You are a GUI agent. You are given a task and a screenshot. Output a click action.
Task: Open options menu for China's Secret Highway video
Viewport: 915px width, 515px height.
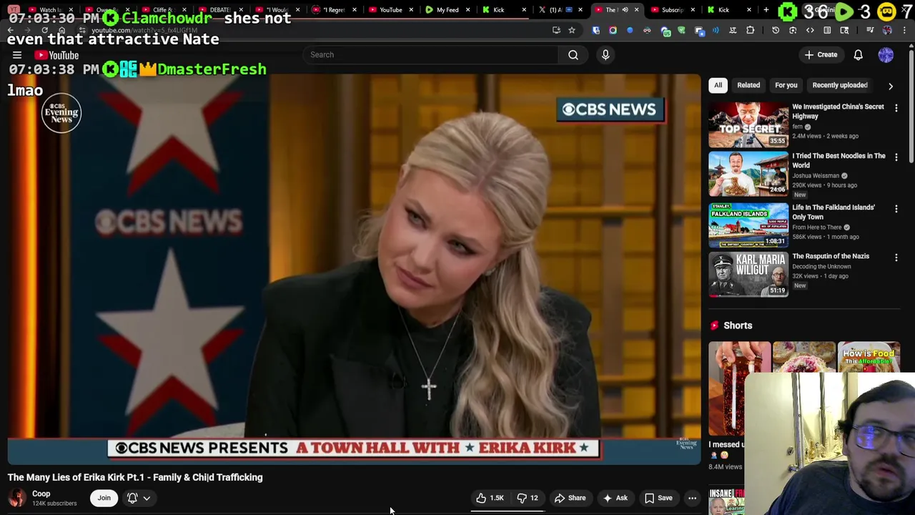tap(896, 108)
